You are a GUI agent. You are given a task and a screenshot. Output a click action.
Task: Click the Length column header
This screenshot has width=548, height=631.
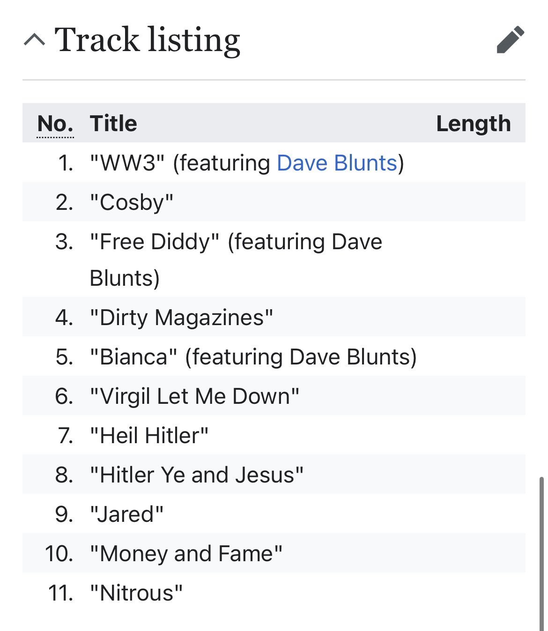tap(473, 124)
